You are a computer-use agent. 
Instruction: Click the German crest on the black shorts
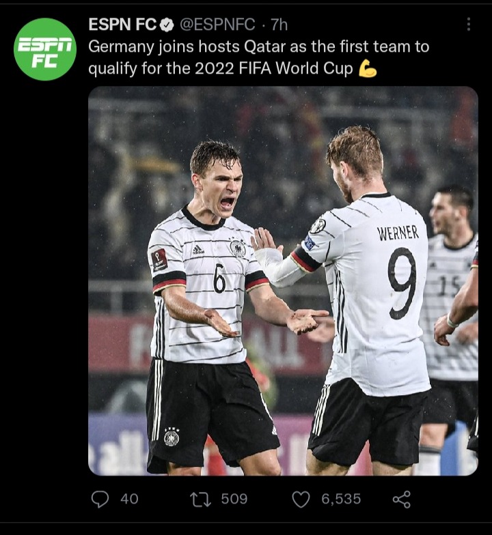[172, 437]
